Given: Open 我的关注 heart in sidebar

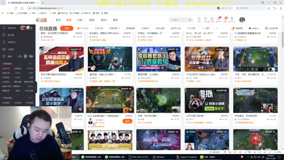Looking at the screenshot, I should 4,28.
